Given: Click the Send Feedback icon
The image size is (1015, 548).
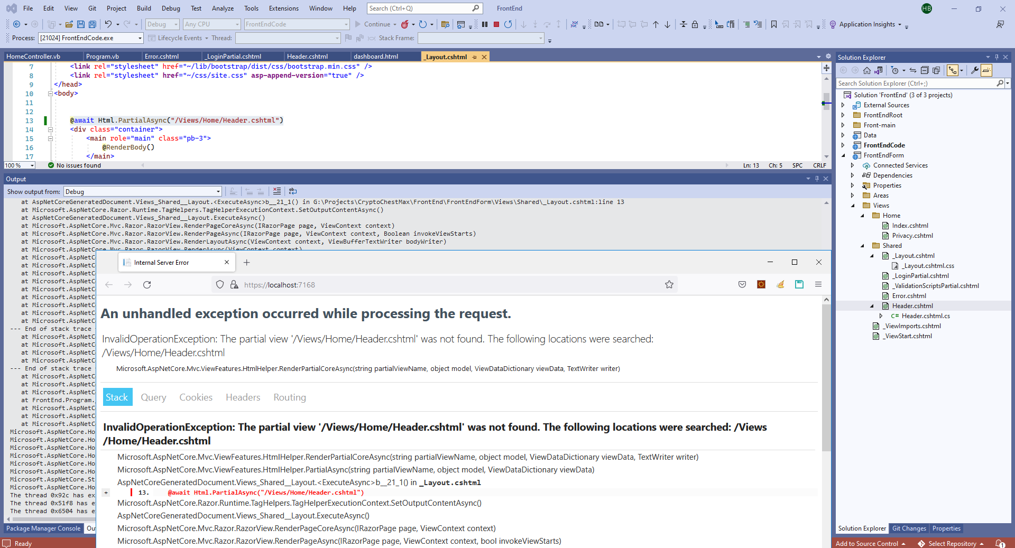Looking at the screenshot, I should (1000, 24).
